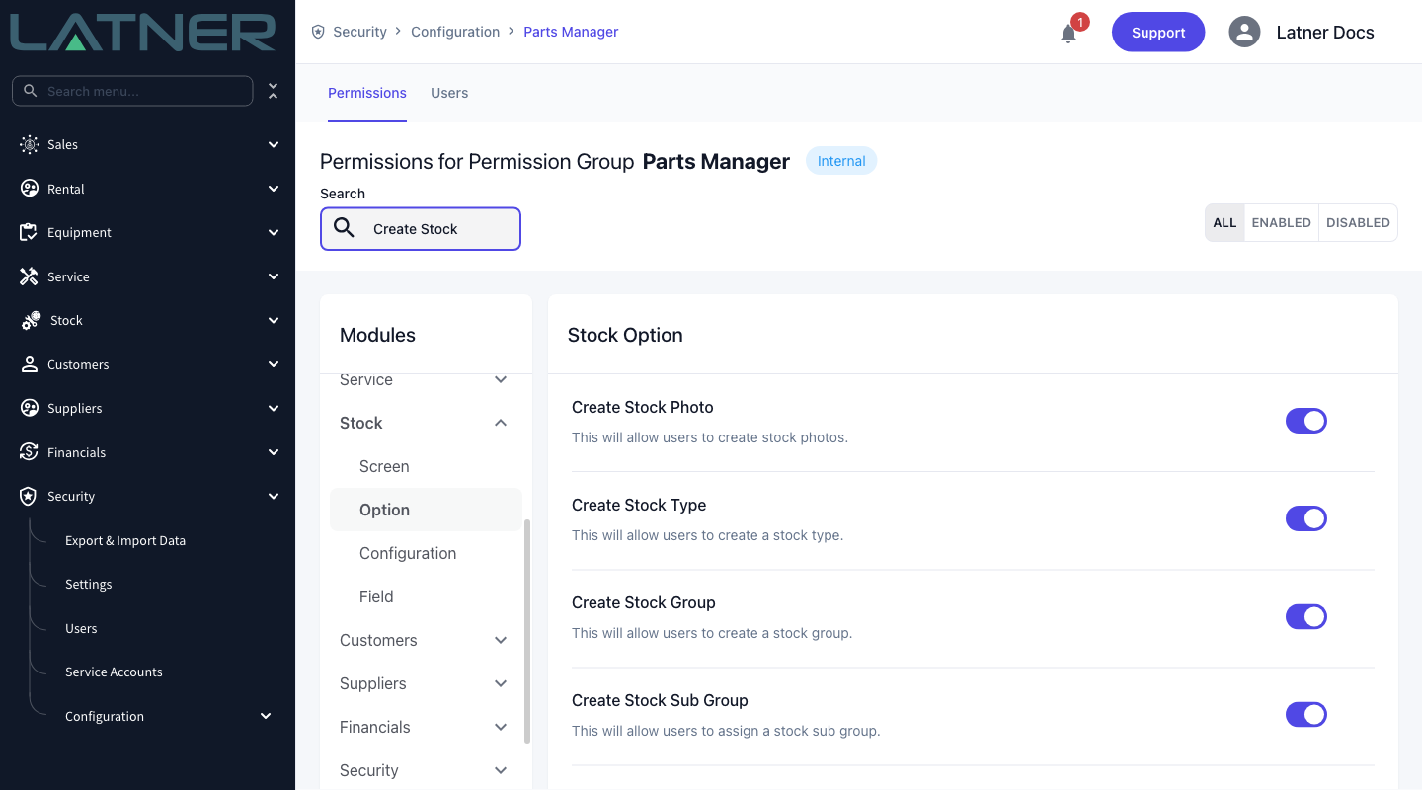Open Users in the sidebar Security menu
This screenshot has width=1422, height=790.
81,628
